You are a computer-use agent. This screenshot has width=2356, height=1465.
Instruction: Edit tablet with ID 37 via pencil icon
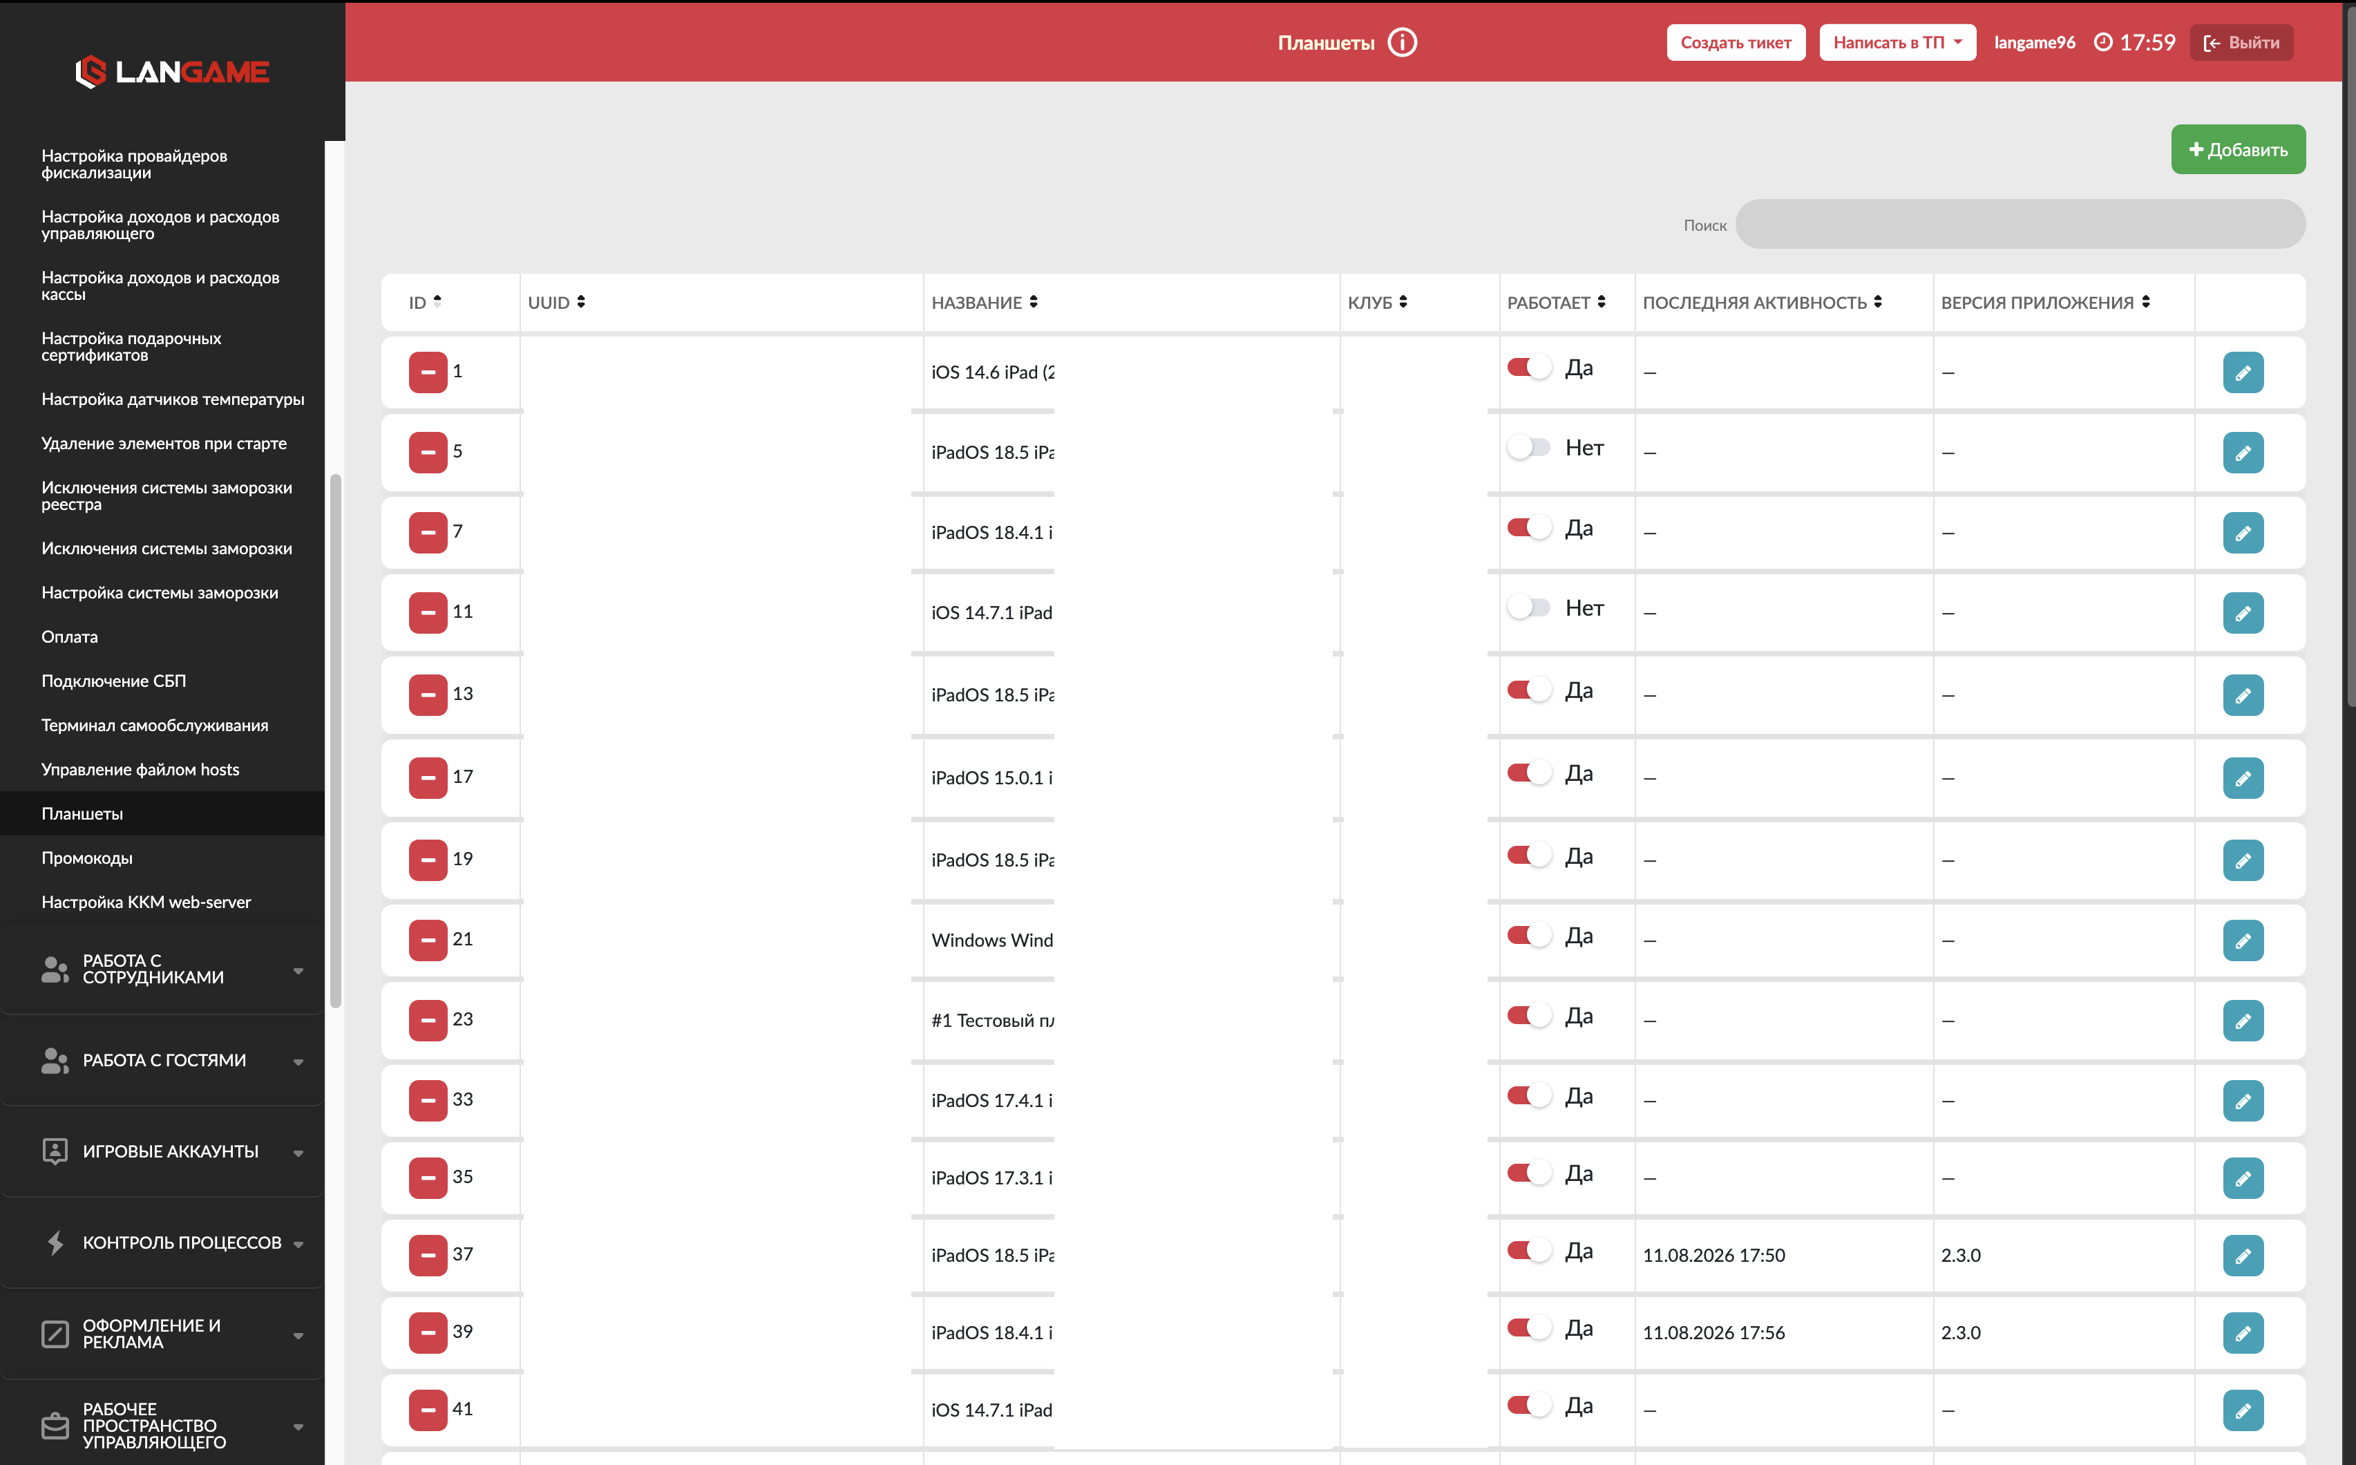(2243, 1256)
